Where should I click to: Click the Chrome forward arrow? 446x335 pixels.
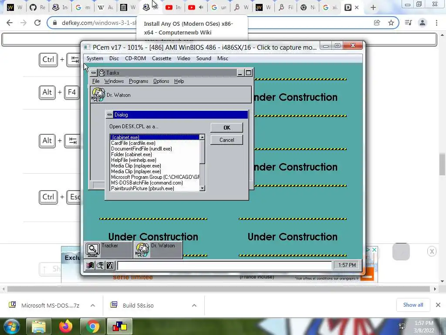pos(24,23)
